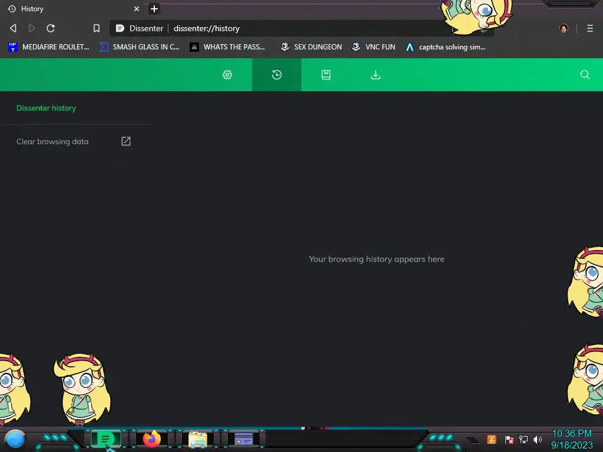Open the WHATS THE PASS... bookmark
The image size is (603, 452).
(228, 47)
